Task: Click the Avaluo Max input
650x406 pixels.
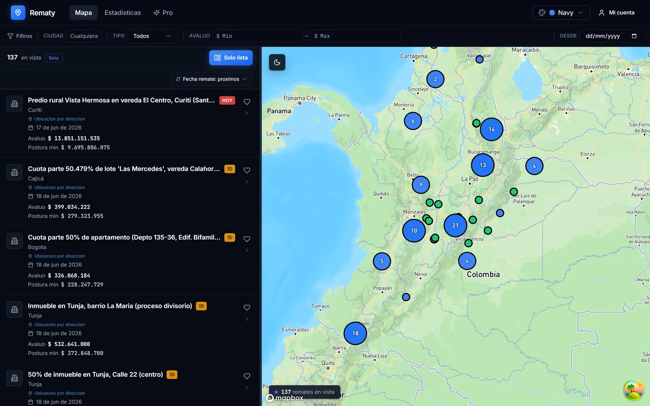Action: (x=356, y=36)
